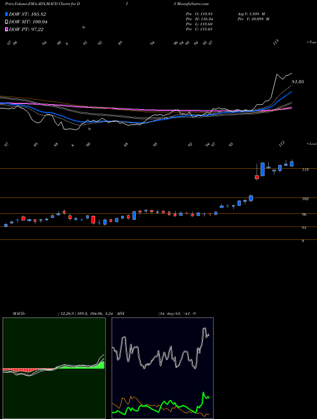Viewport: 317px width, 419px height.
Task: Click the 'Pre O: 113.85' open value
Action: pos(199,13)
